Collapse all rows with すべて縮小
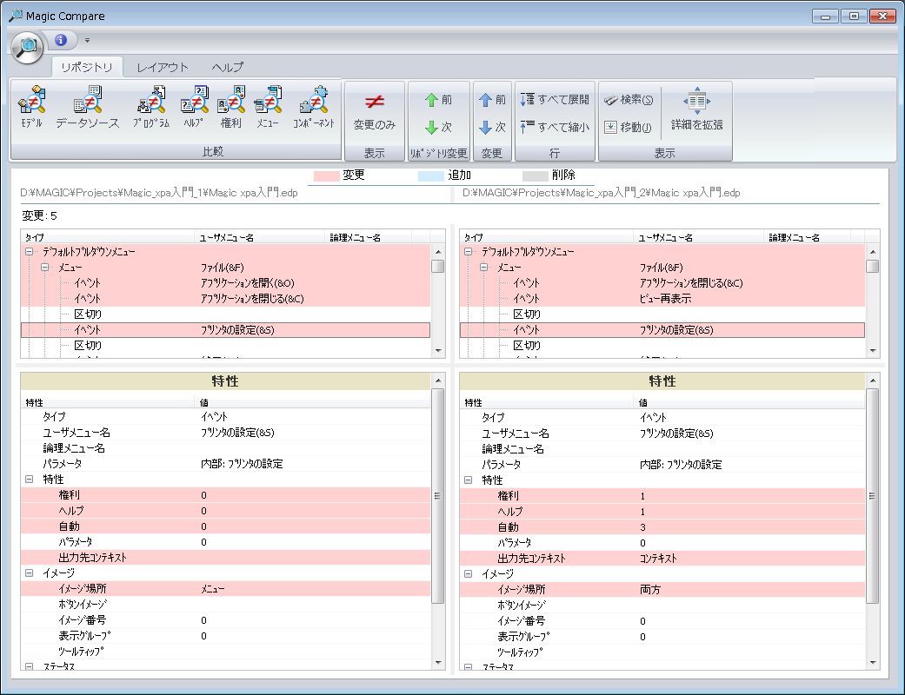The image size is (905, 695). point(555,127)
